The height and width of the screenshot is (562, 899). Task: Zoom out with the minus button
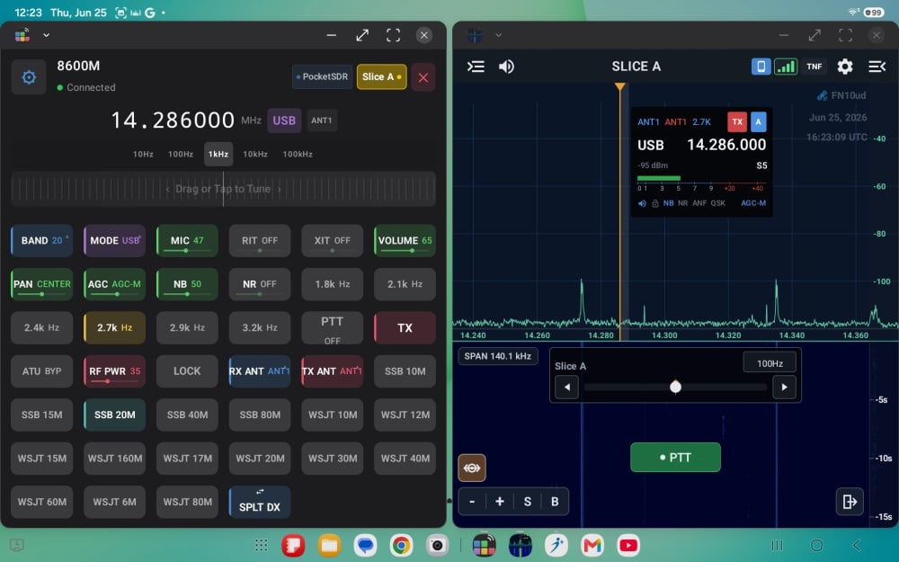(472, 502)
